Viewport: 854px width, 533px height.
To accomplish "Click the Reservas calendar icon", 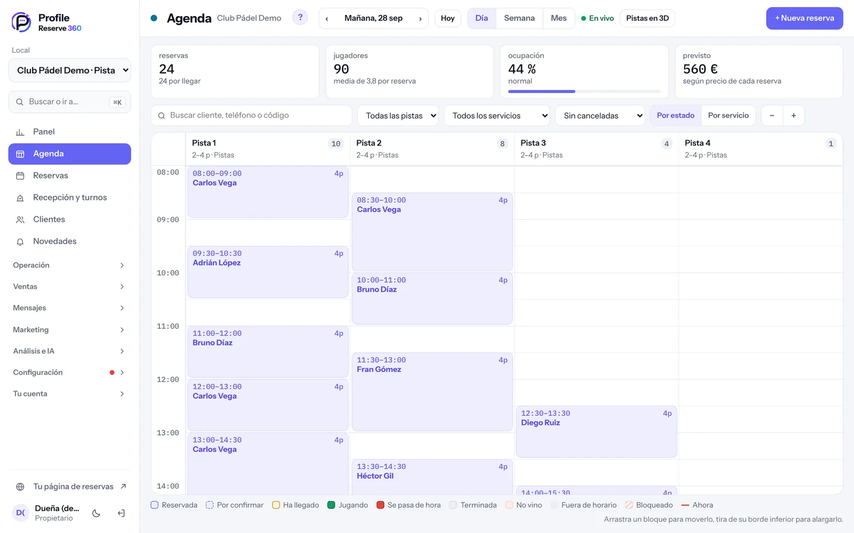I will point(20,176).
